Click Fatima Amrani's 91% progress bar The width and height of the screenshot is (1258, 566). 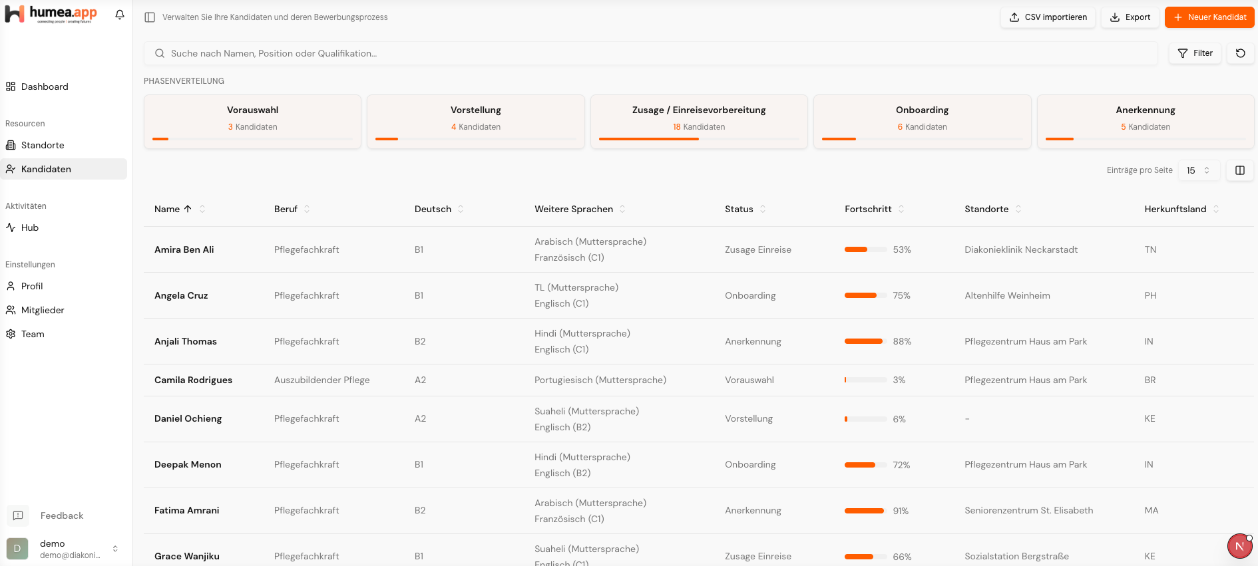click(866, 511)
